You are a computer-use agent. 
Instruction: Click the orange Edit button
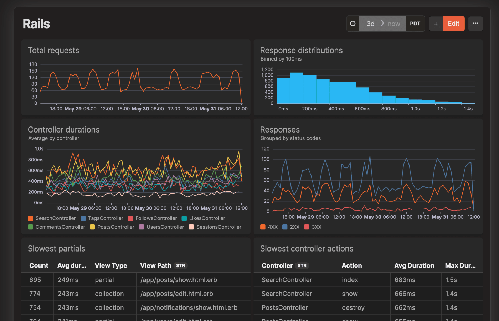(454, 24)
